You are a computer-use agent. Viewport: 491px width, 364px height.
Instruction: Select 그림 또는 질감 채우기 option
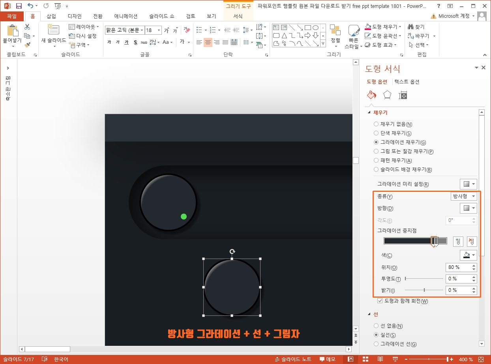[403, 151]
